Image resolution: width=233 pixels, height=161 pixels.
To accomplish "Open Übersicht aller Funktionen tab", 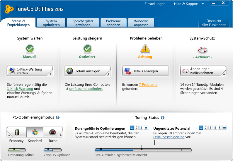I will click(214, 23).
